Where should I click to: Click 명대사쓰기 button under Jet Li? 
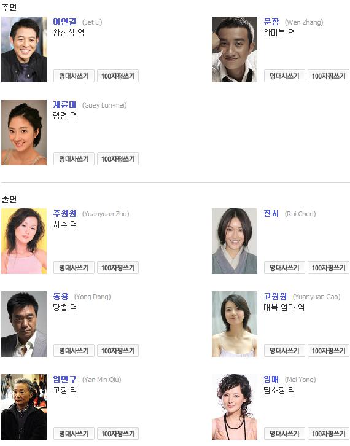tap(74, 76)
